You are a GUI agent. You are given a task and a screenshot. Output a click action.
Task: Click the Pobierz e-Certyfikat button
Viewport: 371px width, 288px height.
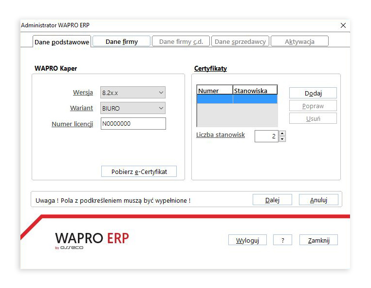tap(139, 171)
